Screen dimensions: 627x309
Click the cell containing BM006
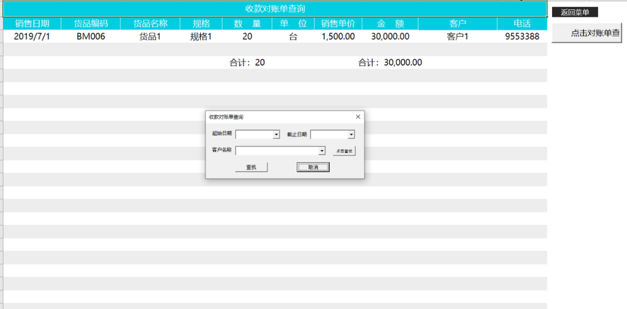91,37
